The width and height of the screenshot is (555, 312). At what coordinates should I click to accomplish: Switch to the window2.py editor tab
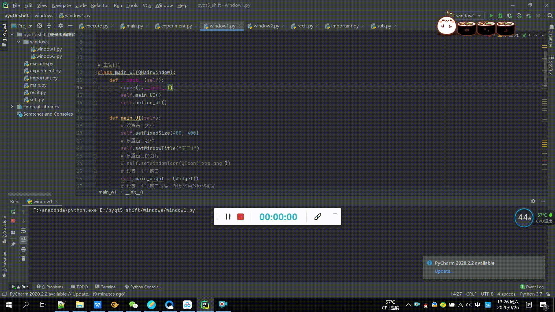[x=266, y=26]
